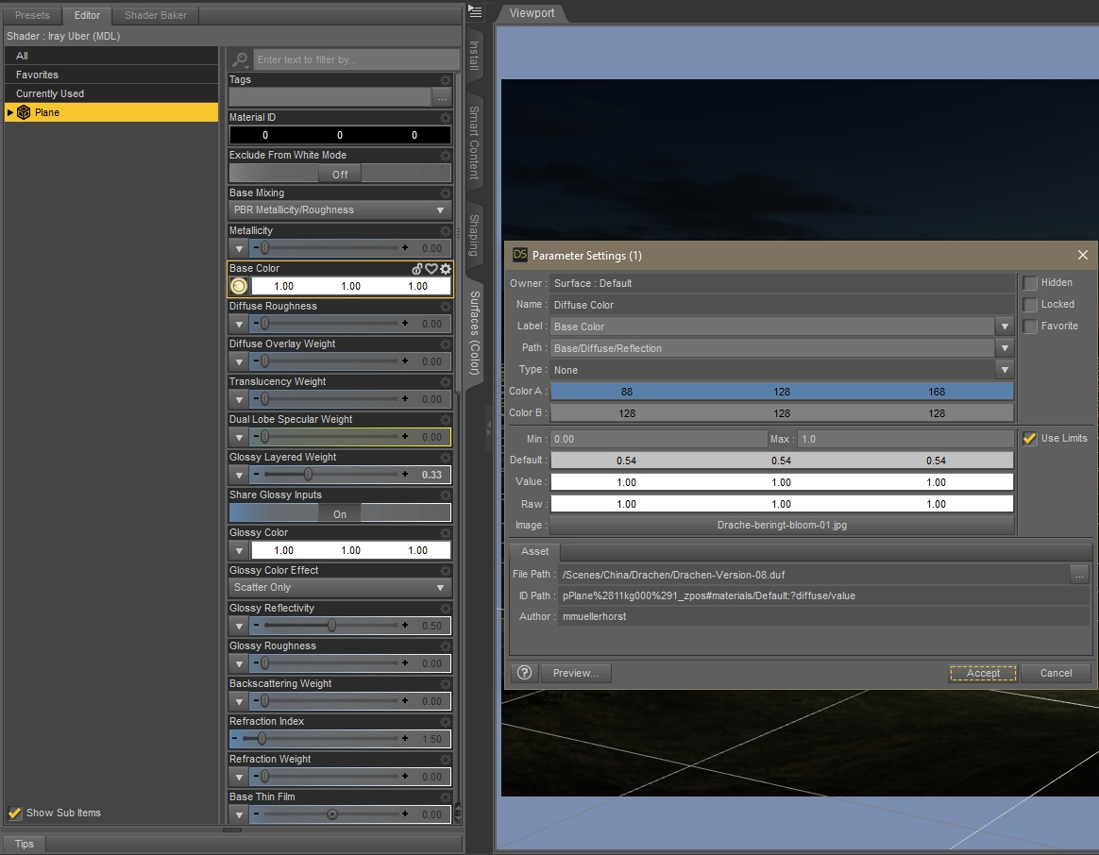Open the Glossy Reflectivity gear settings

pos(445,609)
